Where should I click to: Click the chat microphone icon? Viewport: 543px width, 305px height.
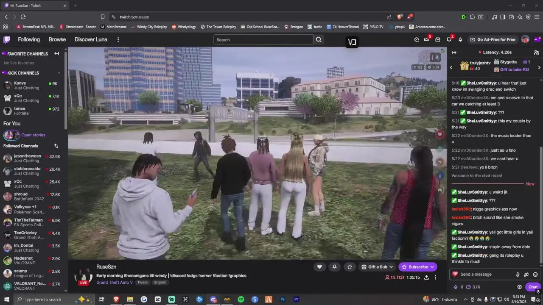[x=518, y=274]
